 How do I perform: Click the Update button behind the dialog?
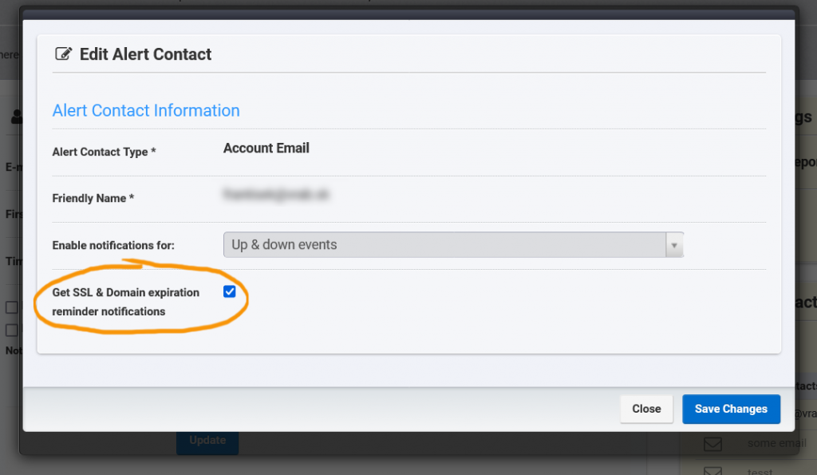(x=207, y=439)
